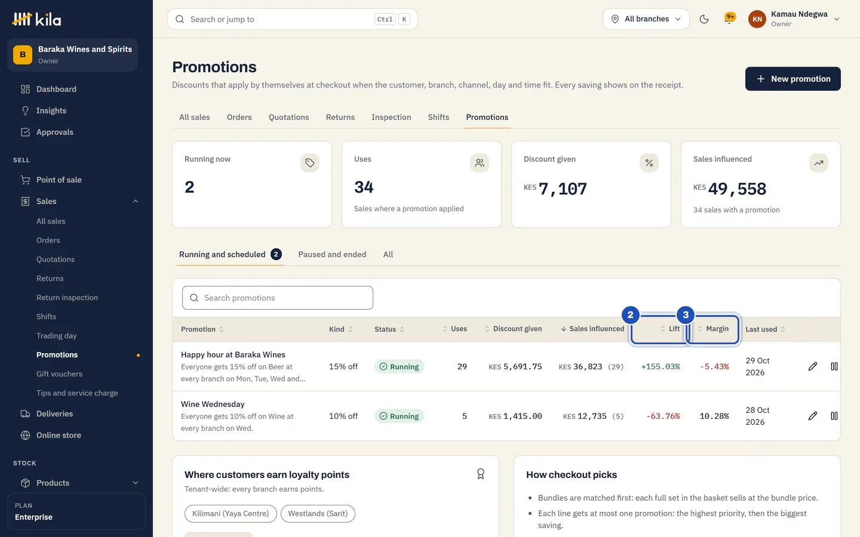Sort the table by Kind column

341,329
